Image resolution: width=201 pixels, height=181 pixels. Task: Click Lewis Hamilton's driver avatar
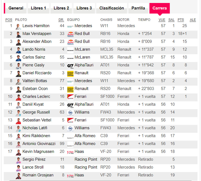click(x=18, y=26)
